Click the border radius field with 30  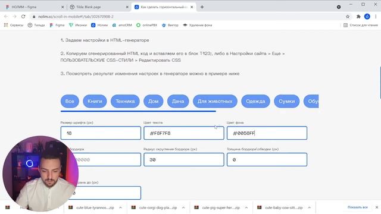tap(184, 160)
